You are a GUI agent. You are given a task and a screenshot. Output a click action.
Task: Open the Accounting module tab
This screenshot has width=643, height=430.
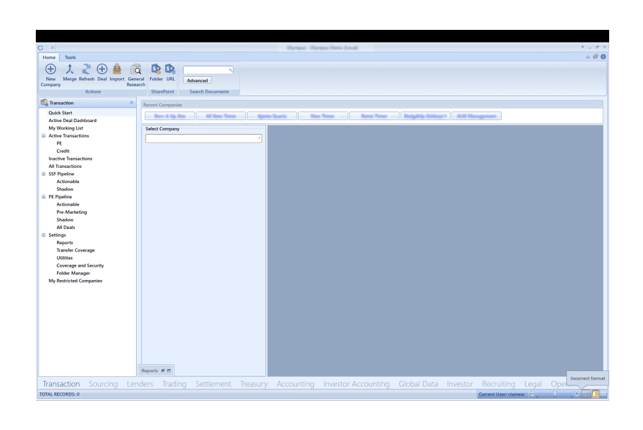point(295,384)
